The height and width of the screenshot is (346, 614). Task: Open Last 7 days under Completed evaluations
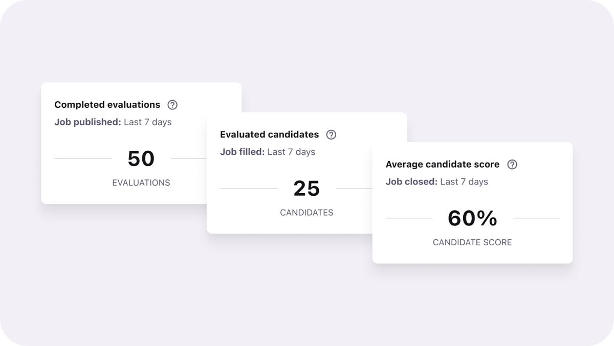pyautogui.click(x=148, y=122)
